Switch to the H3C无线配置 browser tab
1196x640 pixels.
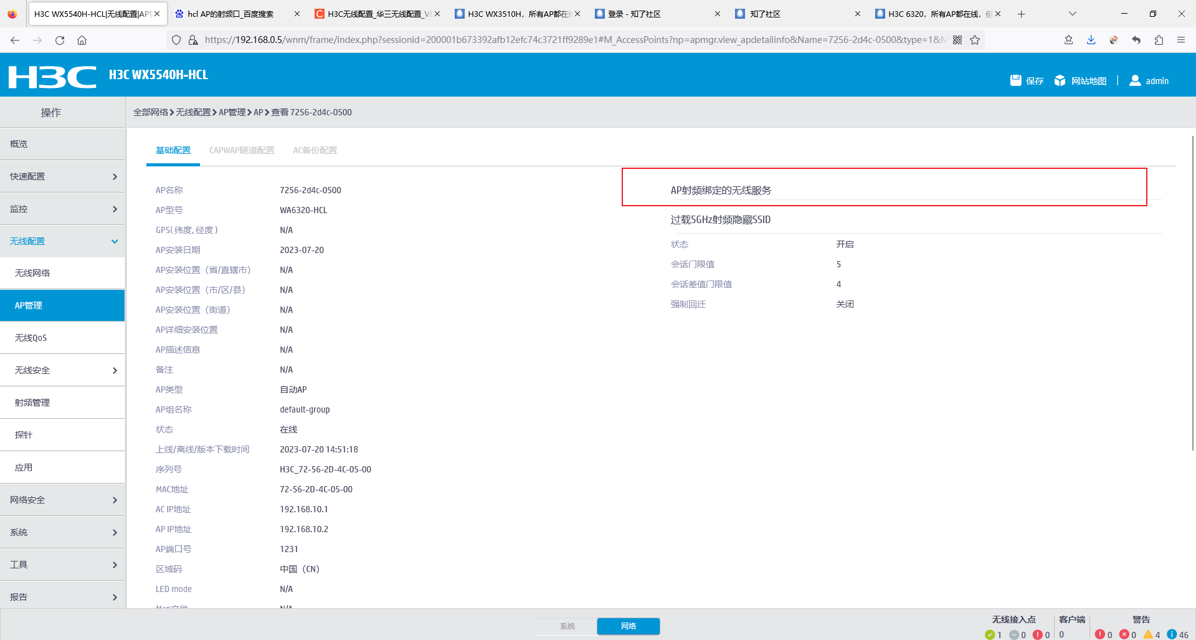tap(377, 14)
